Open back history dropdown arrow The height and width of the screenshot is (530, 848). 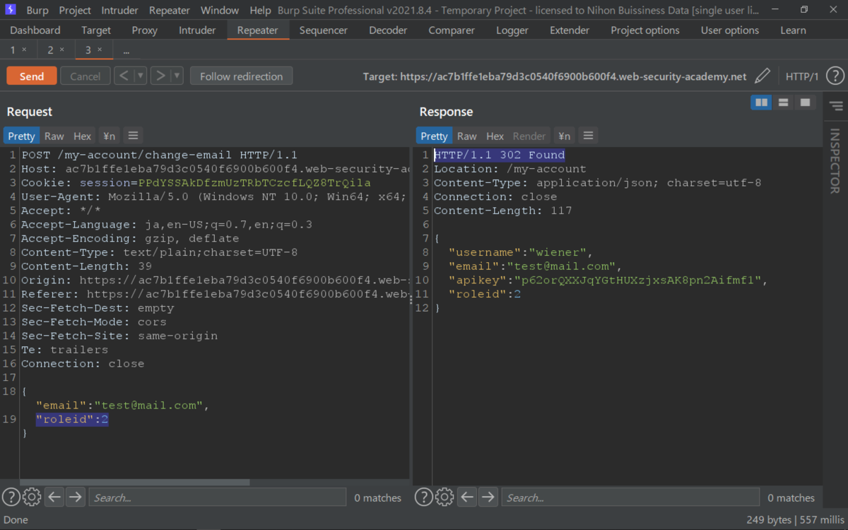140,76
